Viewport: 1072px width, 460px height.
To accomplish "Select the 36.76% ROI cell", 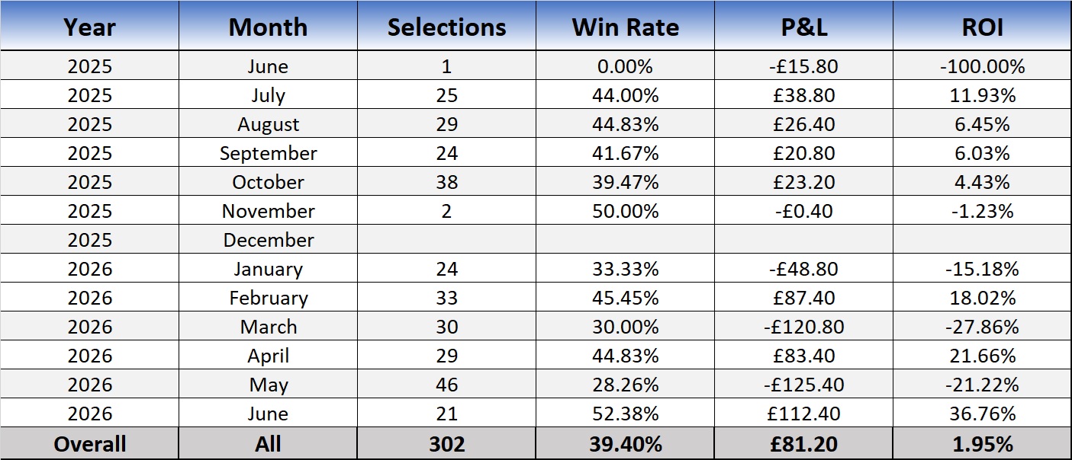I will (x=982, y=414).
